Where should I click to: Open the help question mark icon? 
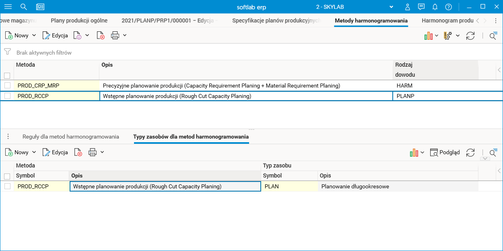coord(449,7)
